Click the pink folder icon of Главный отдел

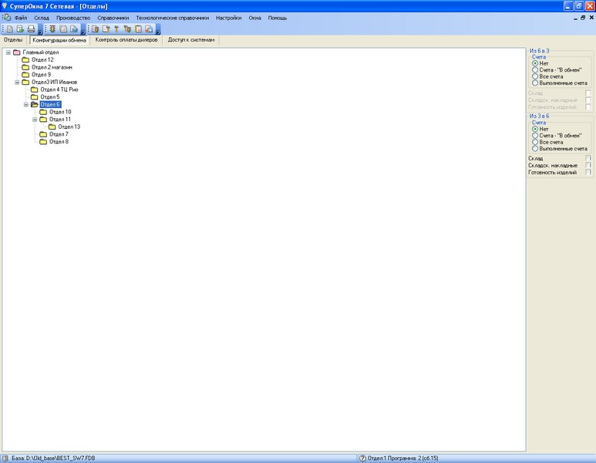tap(16, 52)
